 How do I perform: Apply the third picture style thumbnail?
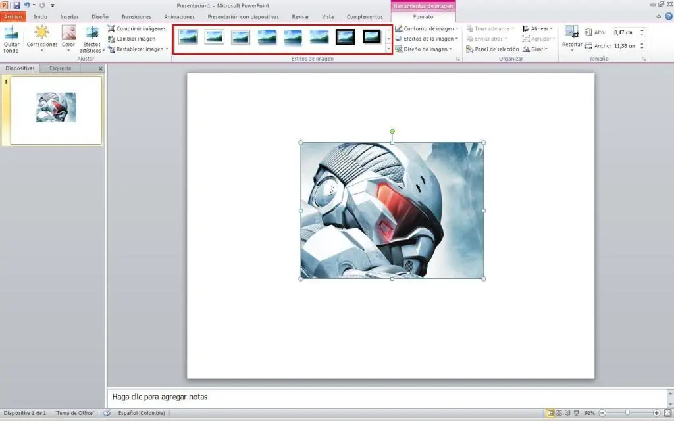pos(240,37)
